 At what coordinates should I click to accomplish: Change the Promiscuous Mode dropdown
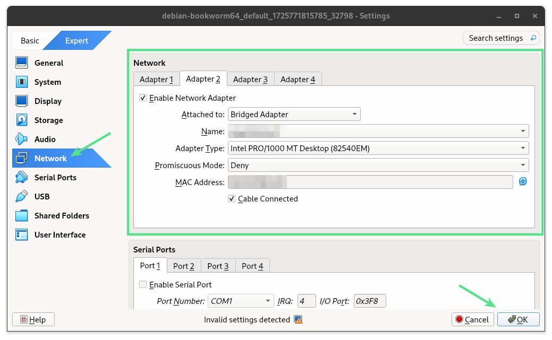point(377,165)
